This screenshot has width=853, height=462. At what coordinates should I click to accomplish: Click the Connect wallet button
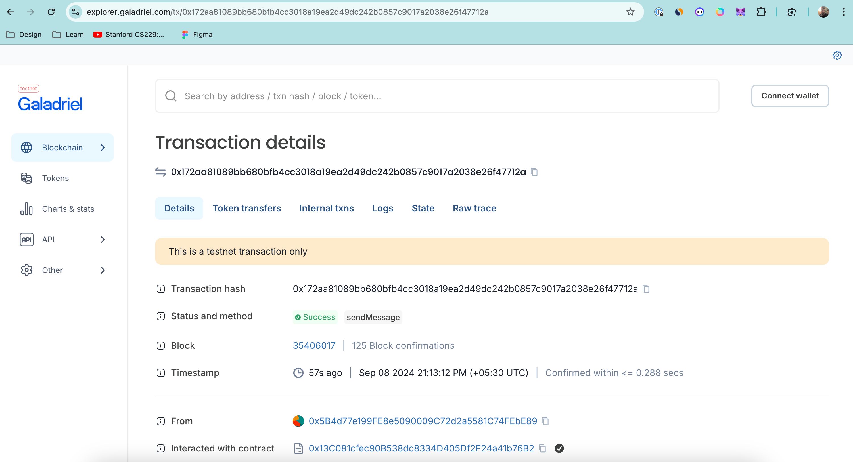[790, 96]
